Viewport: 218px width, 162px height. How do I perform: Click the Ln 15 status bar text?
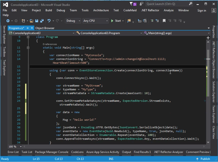pos(36,159)
